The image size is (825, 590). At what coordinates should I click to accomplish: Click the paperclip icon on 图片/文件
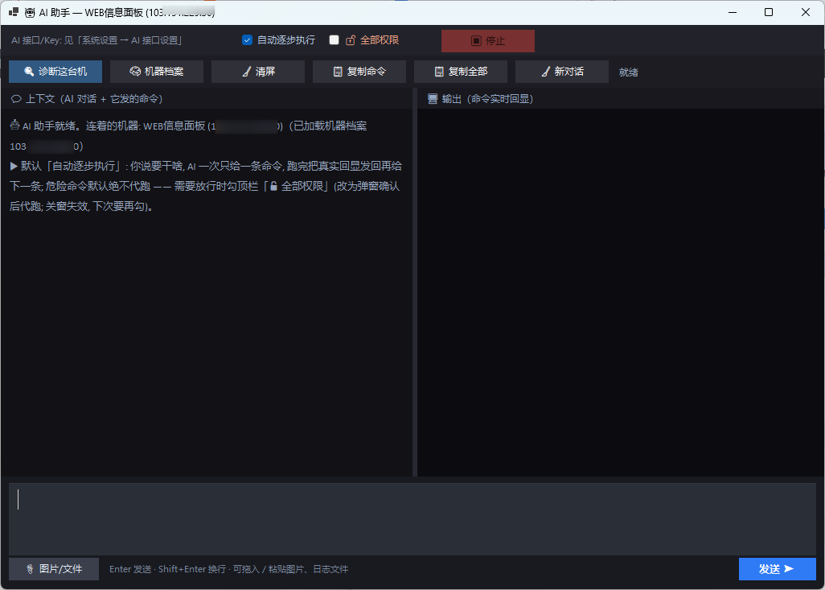(30, 569)
